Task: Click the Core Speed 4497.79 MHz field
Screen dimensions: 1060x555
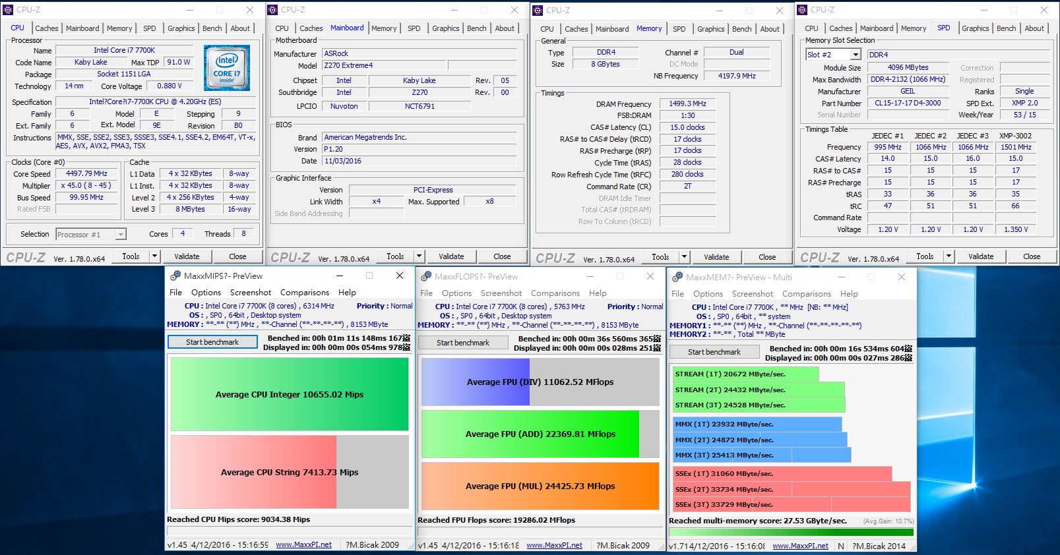Action: coord(86,173)
